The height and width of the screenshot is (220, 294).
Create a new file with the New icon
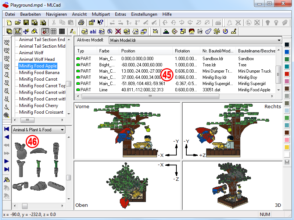pos(9,23)
